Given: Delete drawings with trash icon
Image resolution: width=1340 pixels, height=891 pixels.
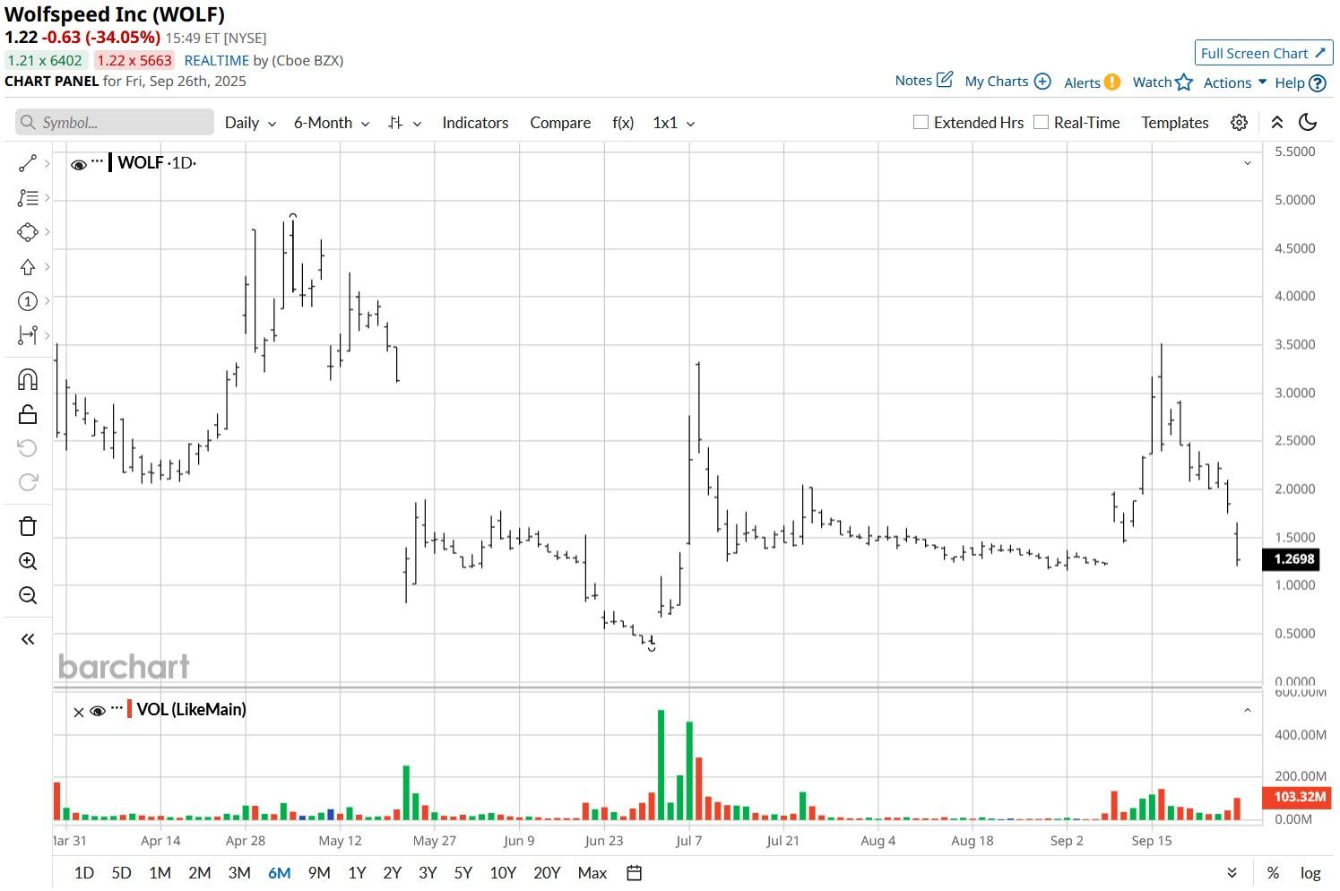Looking at the screenshot, I should pos(27,526).
